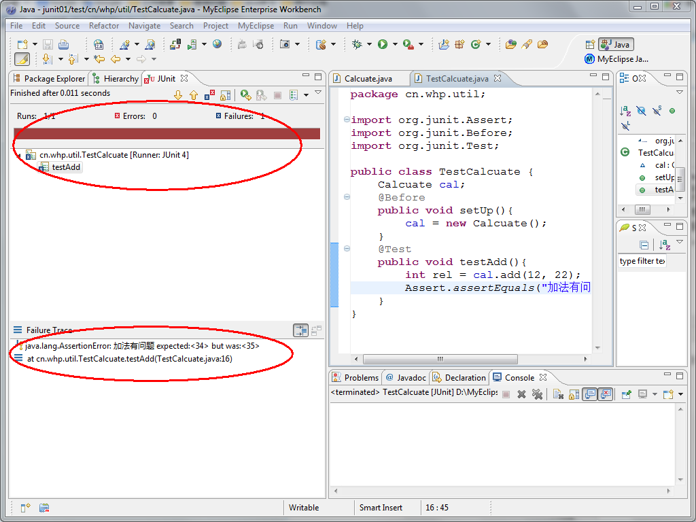The image size is (696, 522).
Task: Toggle Mark Occurrences highlighter button
Action: pos(22,59)
